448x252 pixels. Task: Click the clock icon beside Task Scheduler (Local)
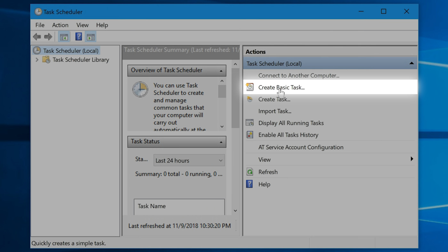point(37,51)
